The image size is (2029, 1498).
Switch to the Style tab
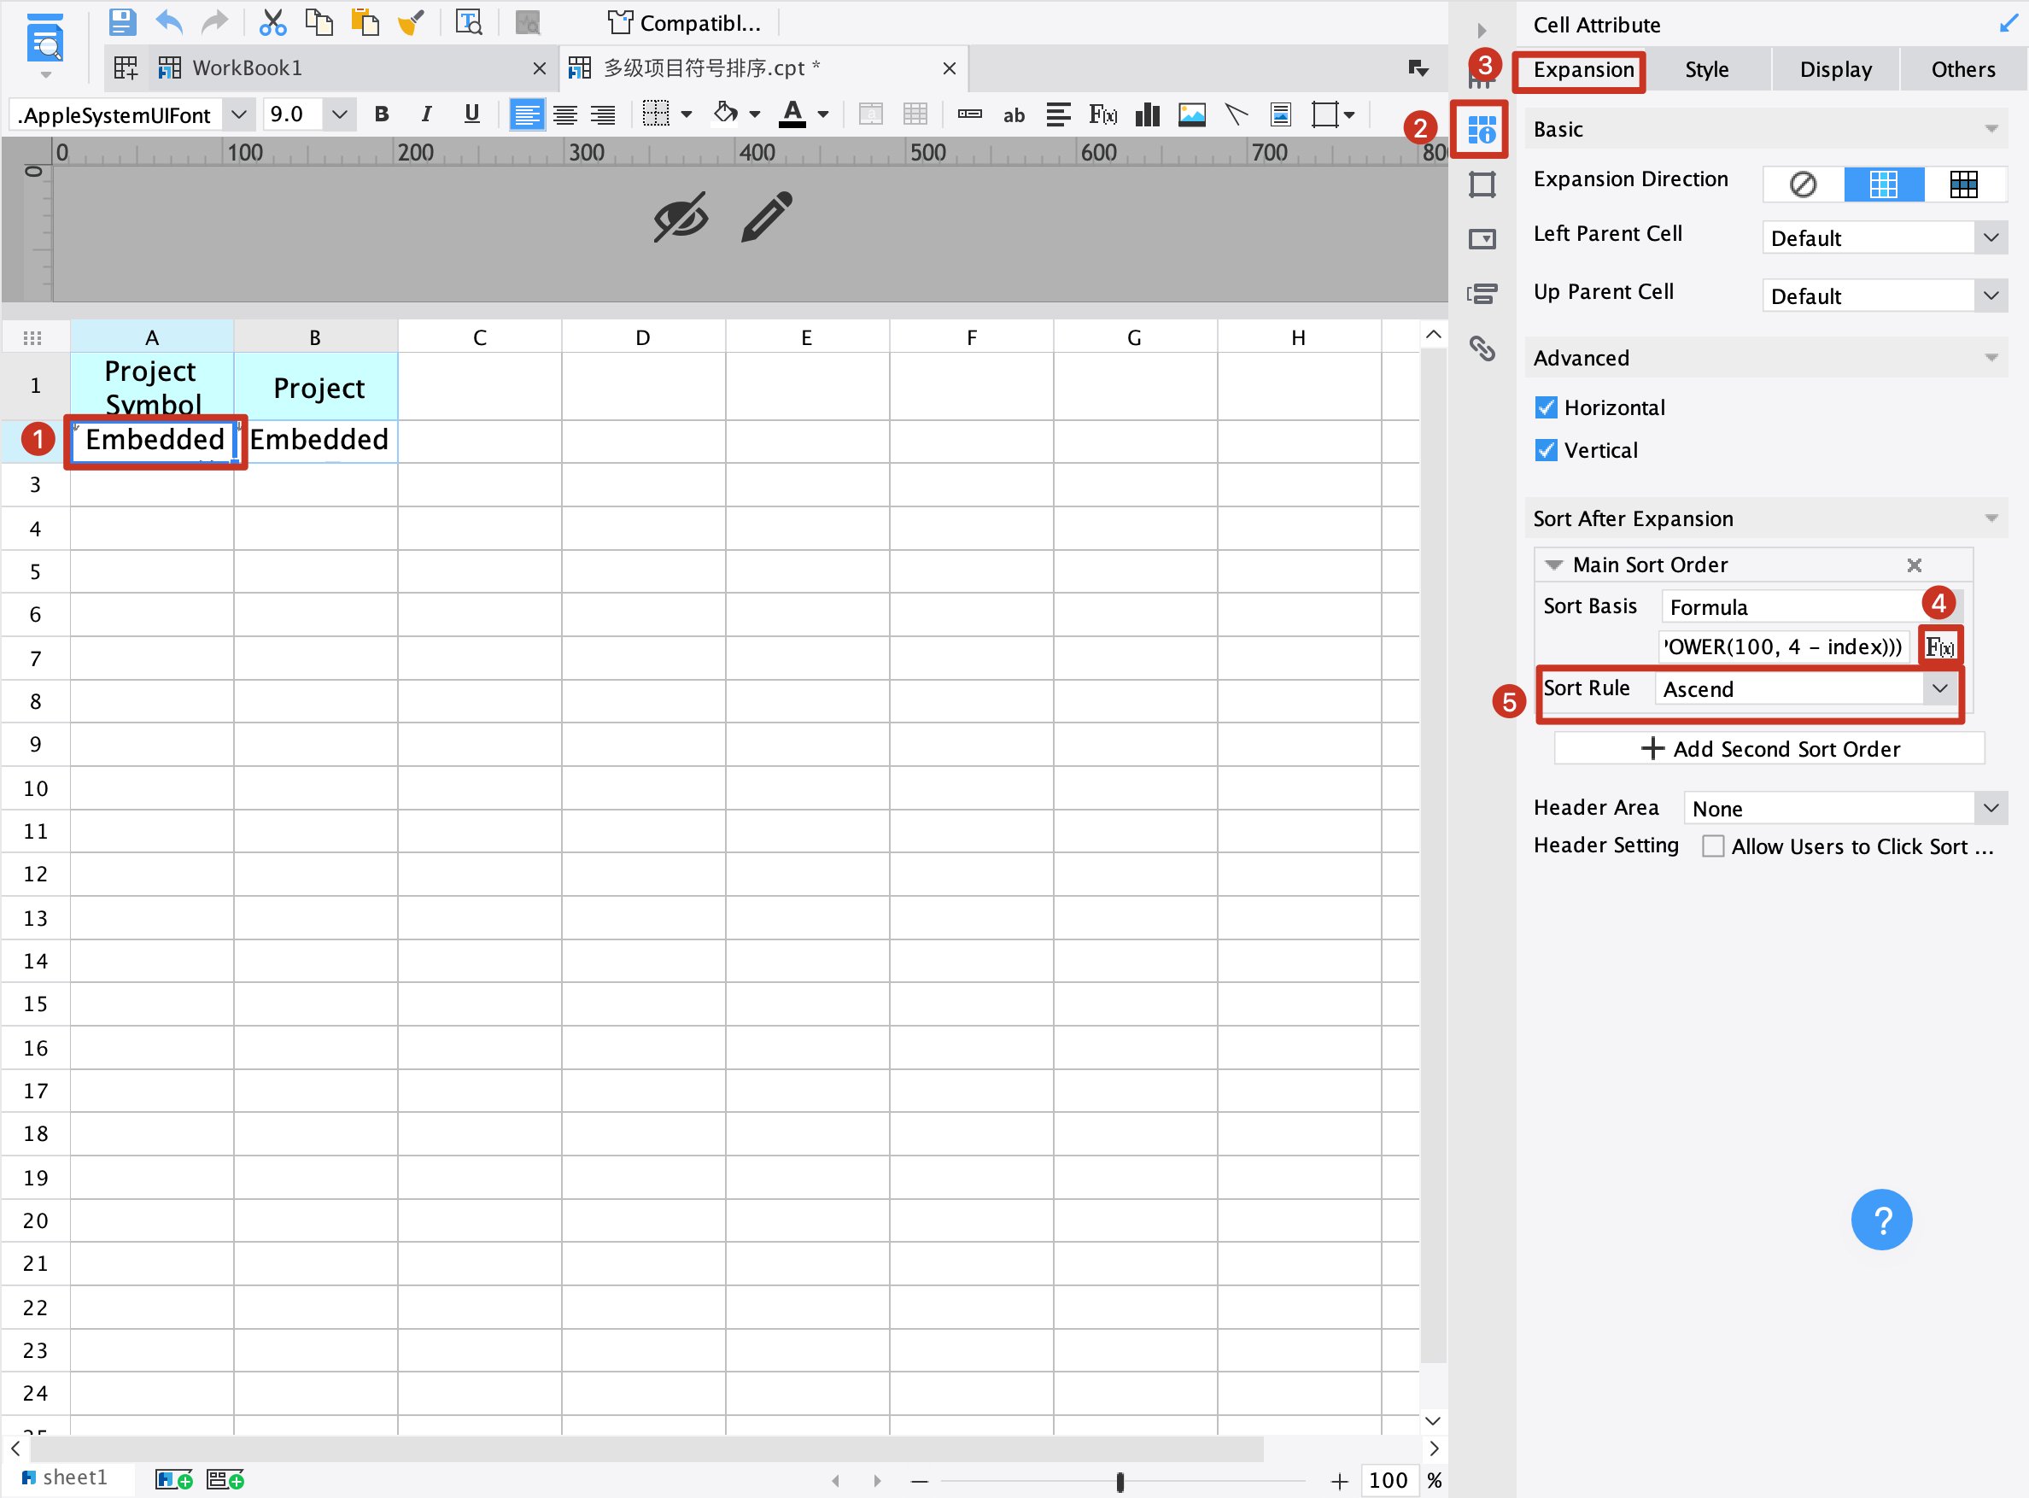tap(1706, 69)
